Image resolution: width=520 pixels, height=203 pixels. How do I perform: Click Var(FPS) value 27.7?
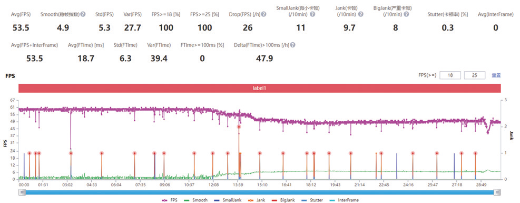(x=132, y=28)
